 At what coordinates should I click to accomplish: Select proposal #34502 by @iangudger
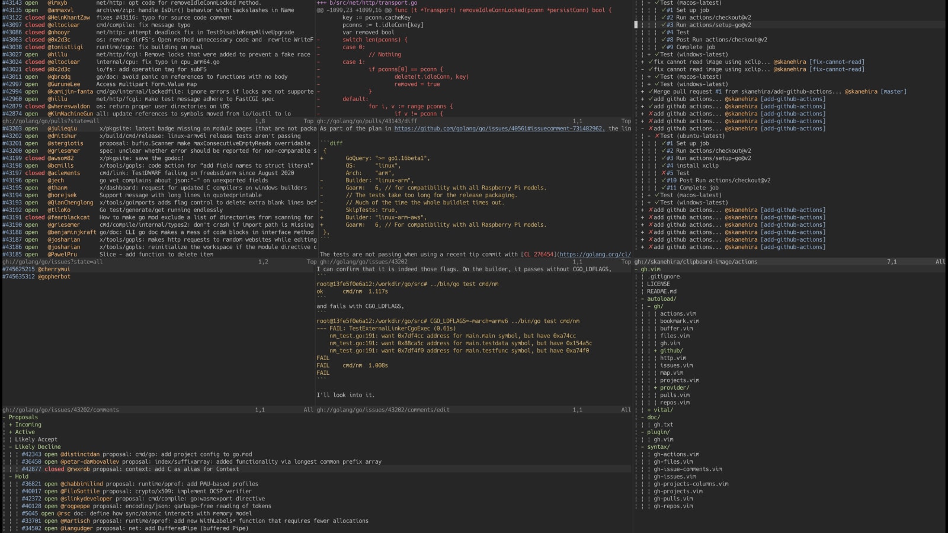(x=135, y=528)
